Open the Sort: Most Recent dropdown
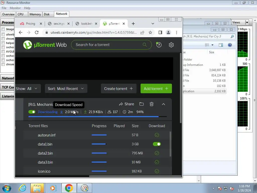The height and width of the screenshot is (193, 257). [x=66, y=89]
